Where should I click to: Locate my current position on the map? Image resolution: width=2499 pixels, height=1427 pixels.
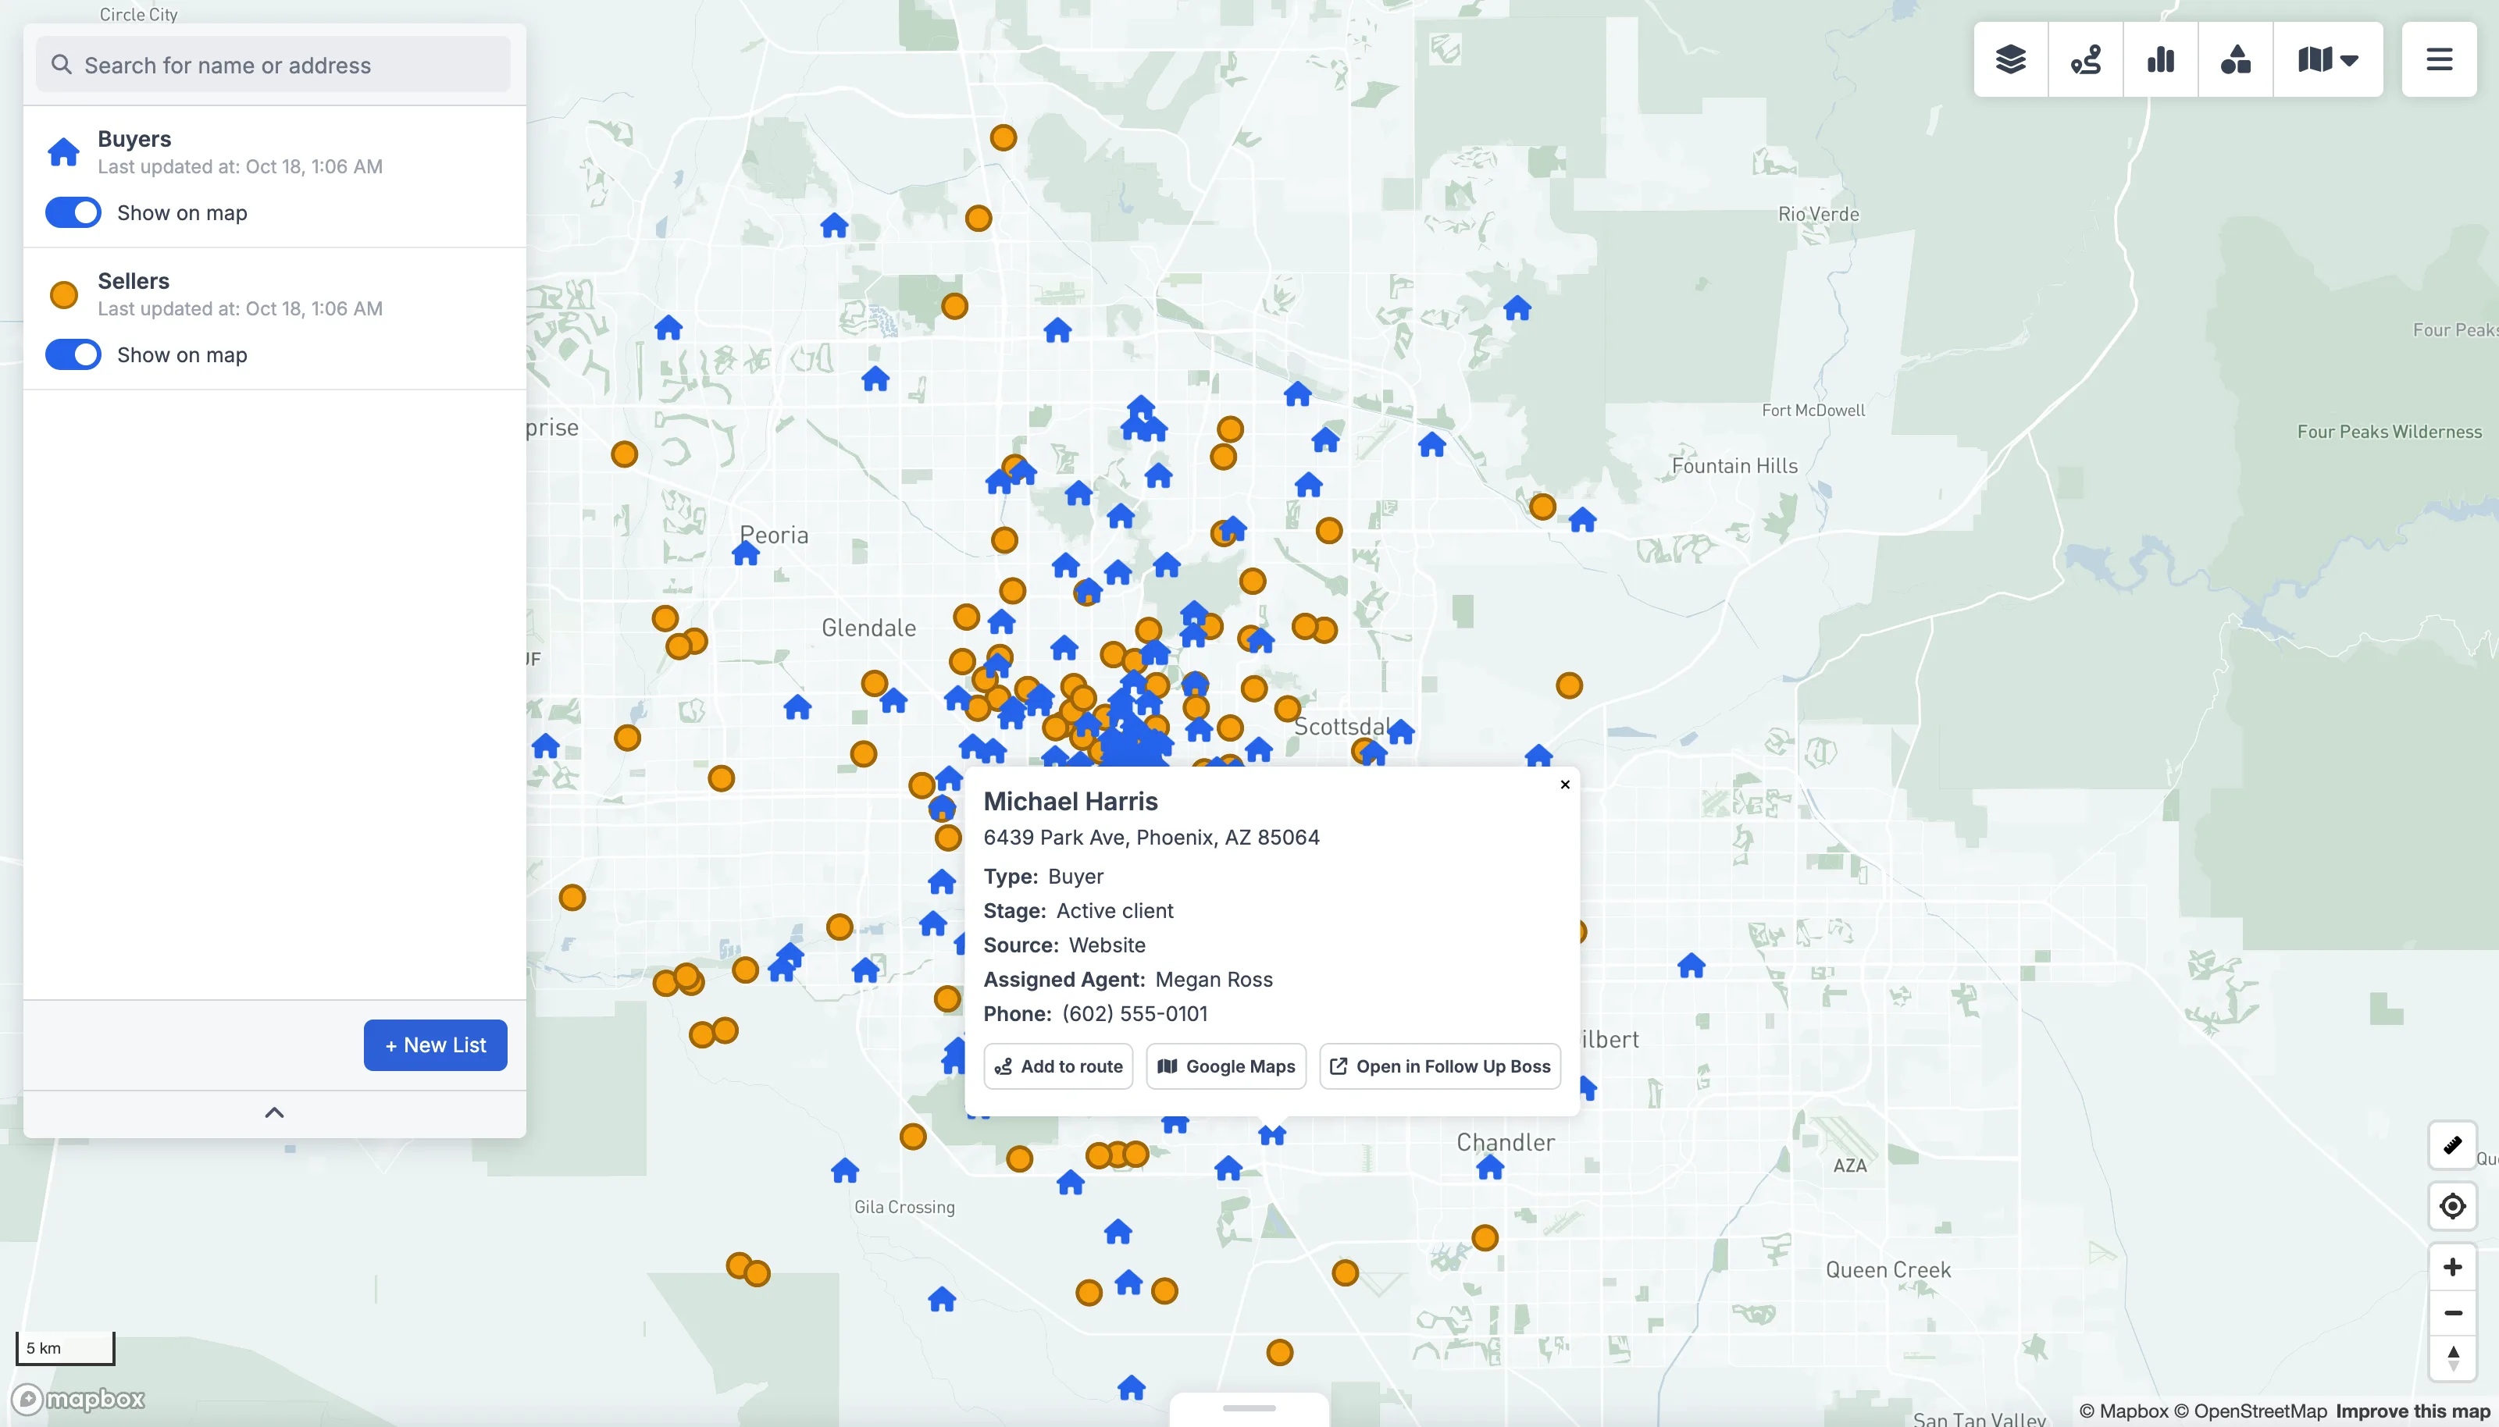point(2453,1205)
